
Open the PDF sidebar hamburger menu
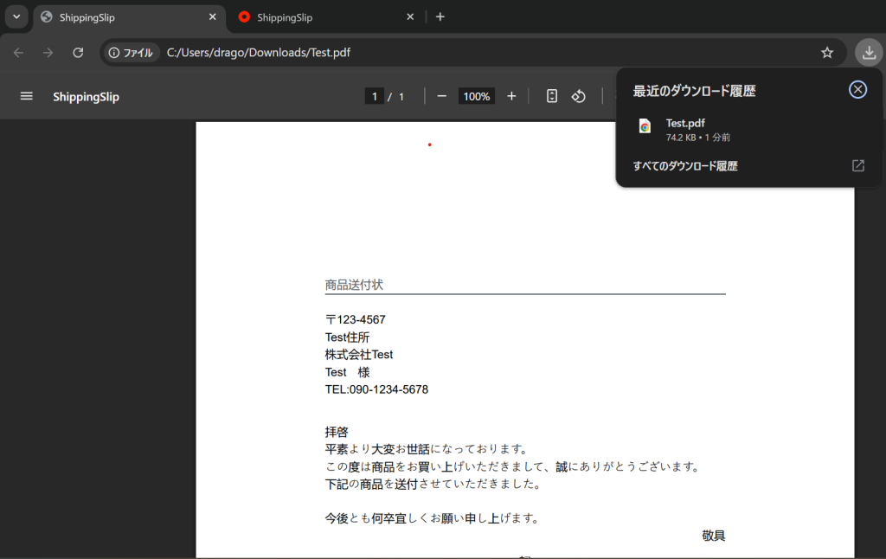(27, 96)
